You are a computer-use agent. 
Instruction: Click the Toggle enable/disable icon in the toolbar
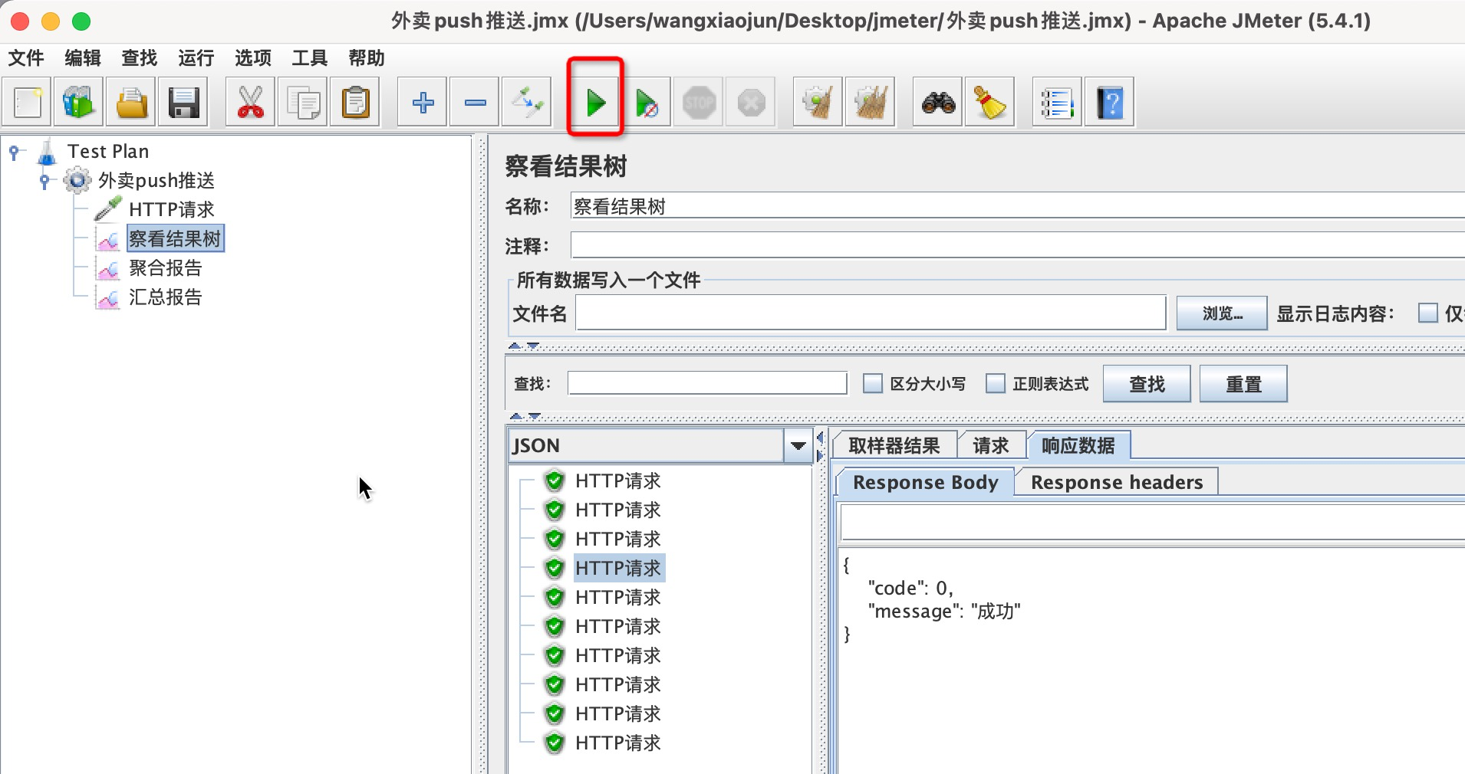(527, 102)
